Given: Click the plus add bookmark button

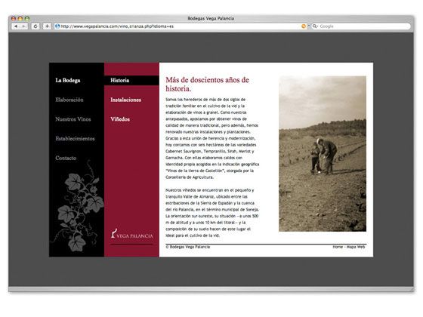Looking at the screenshot, I should pos(47,26).
